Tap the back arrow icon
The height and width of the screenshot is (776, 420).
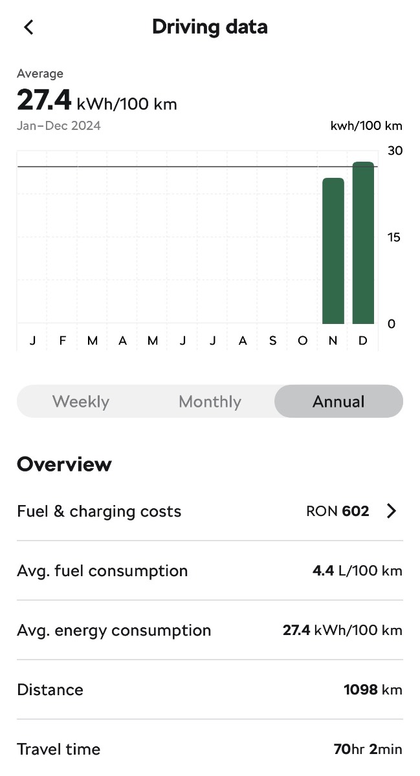click(x=28, y=27)
